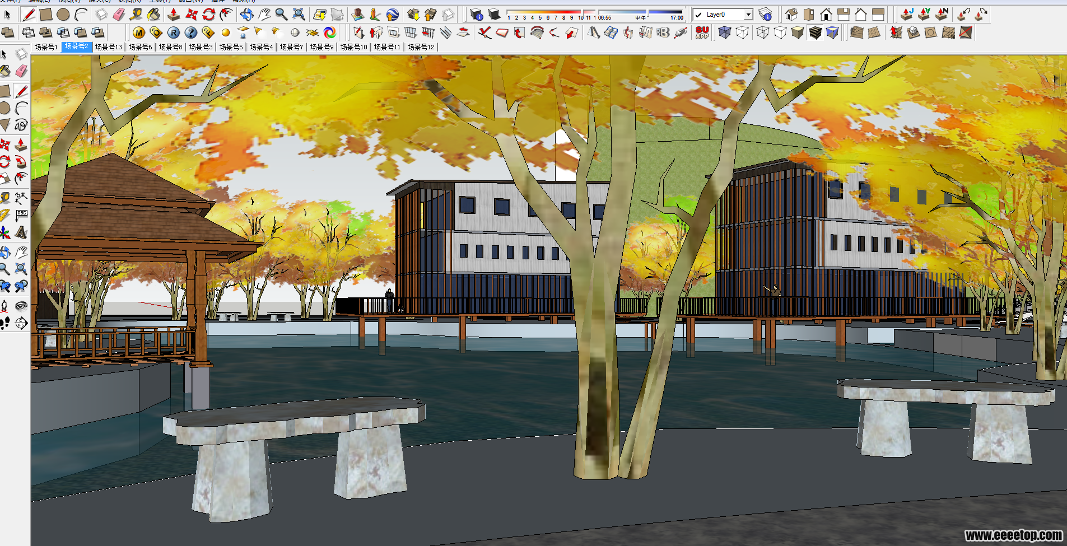Click the J push-pull plugin icon
Image resolution: width=1067 pixels, height=546 pixels.
coord(907,14)
